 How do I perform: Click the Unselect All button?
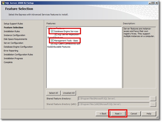point(69,93)
